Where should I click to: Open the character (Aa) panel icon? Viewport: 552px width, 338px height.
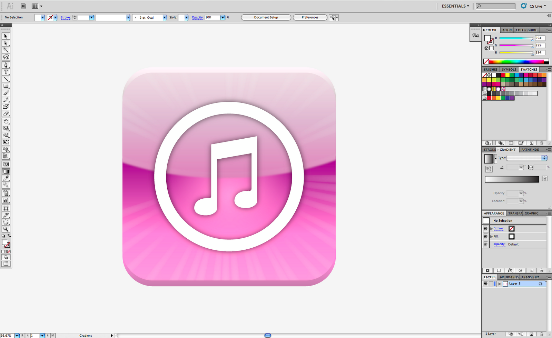tap(475, 36)
